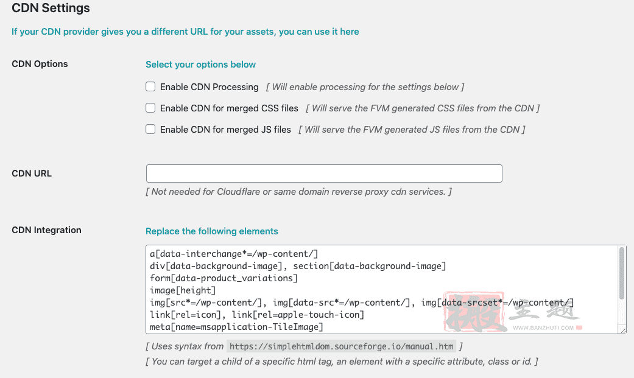This screenshot has height=378, width=634.
Task: Click the simplehtmldom.sourceforge.io manual URL
Action: click(341, 346)
